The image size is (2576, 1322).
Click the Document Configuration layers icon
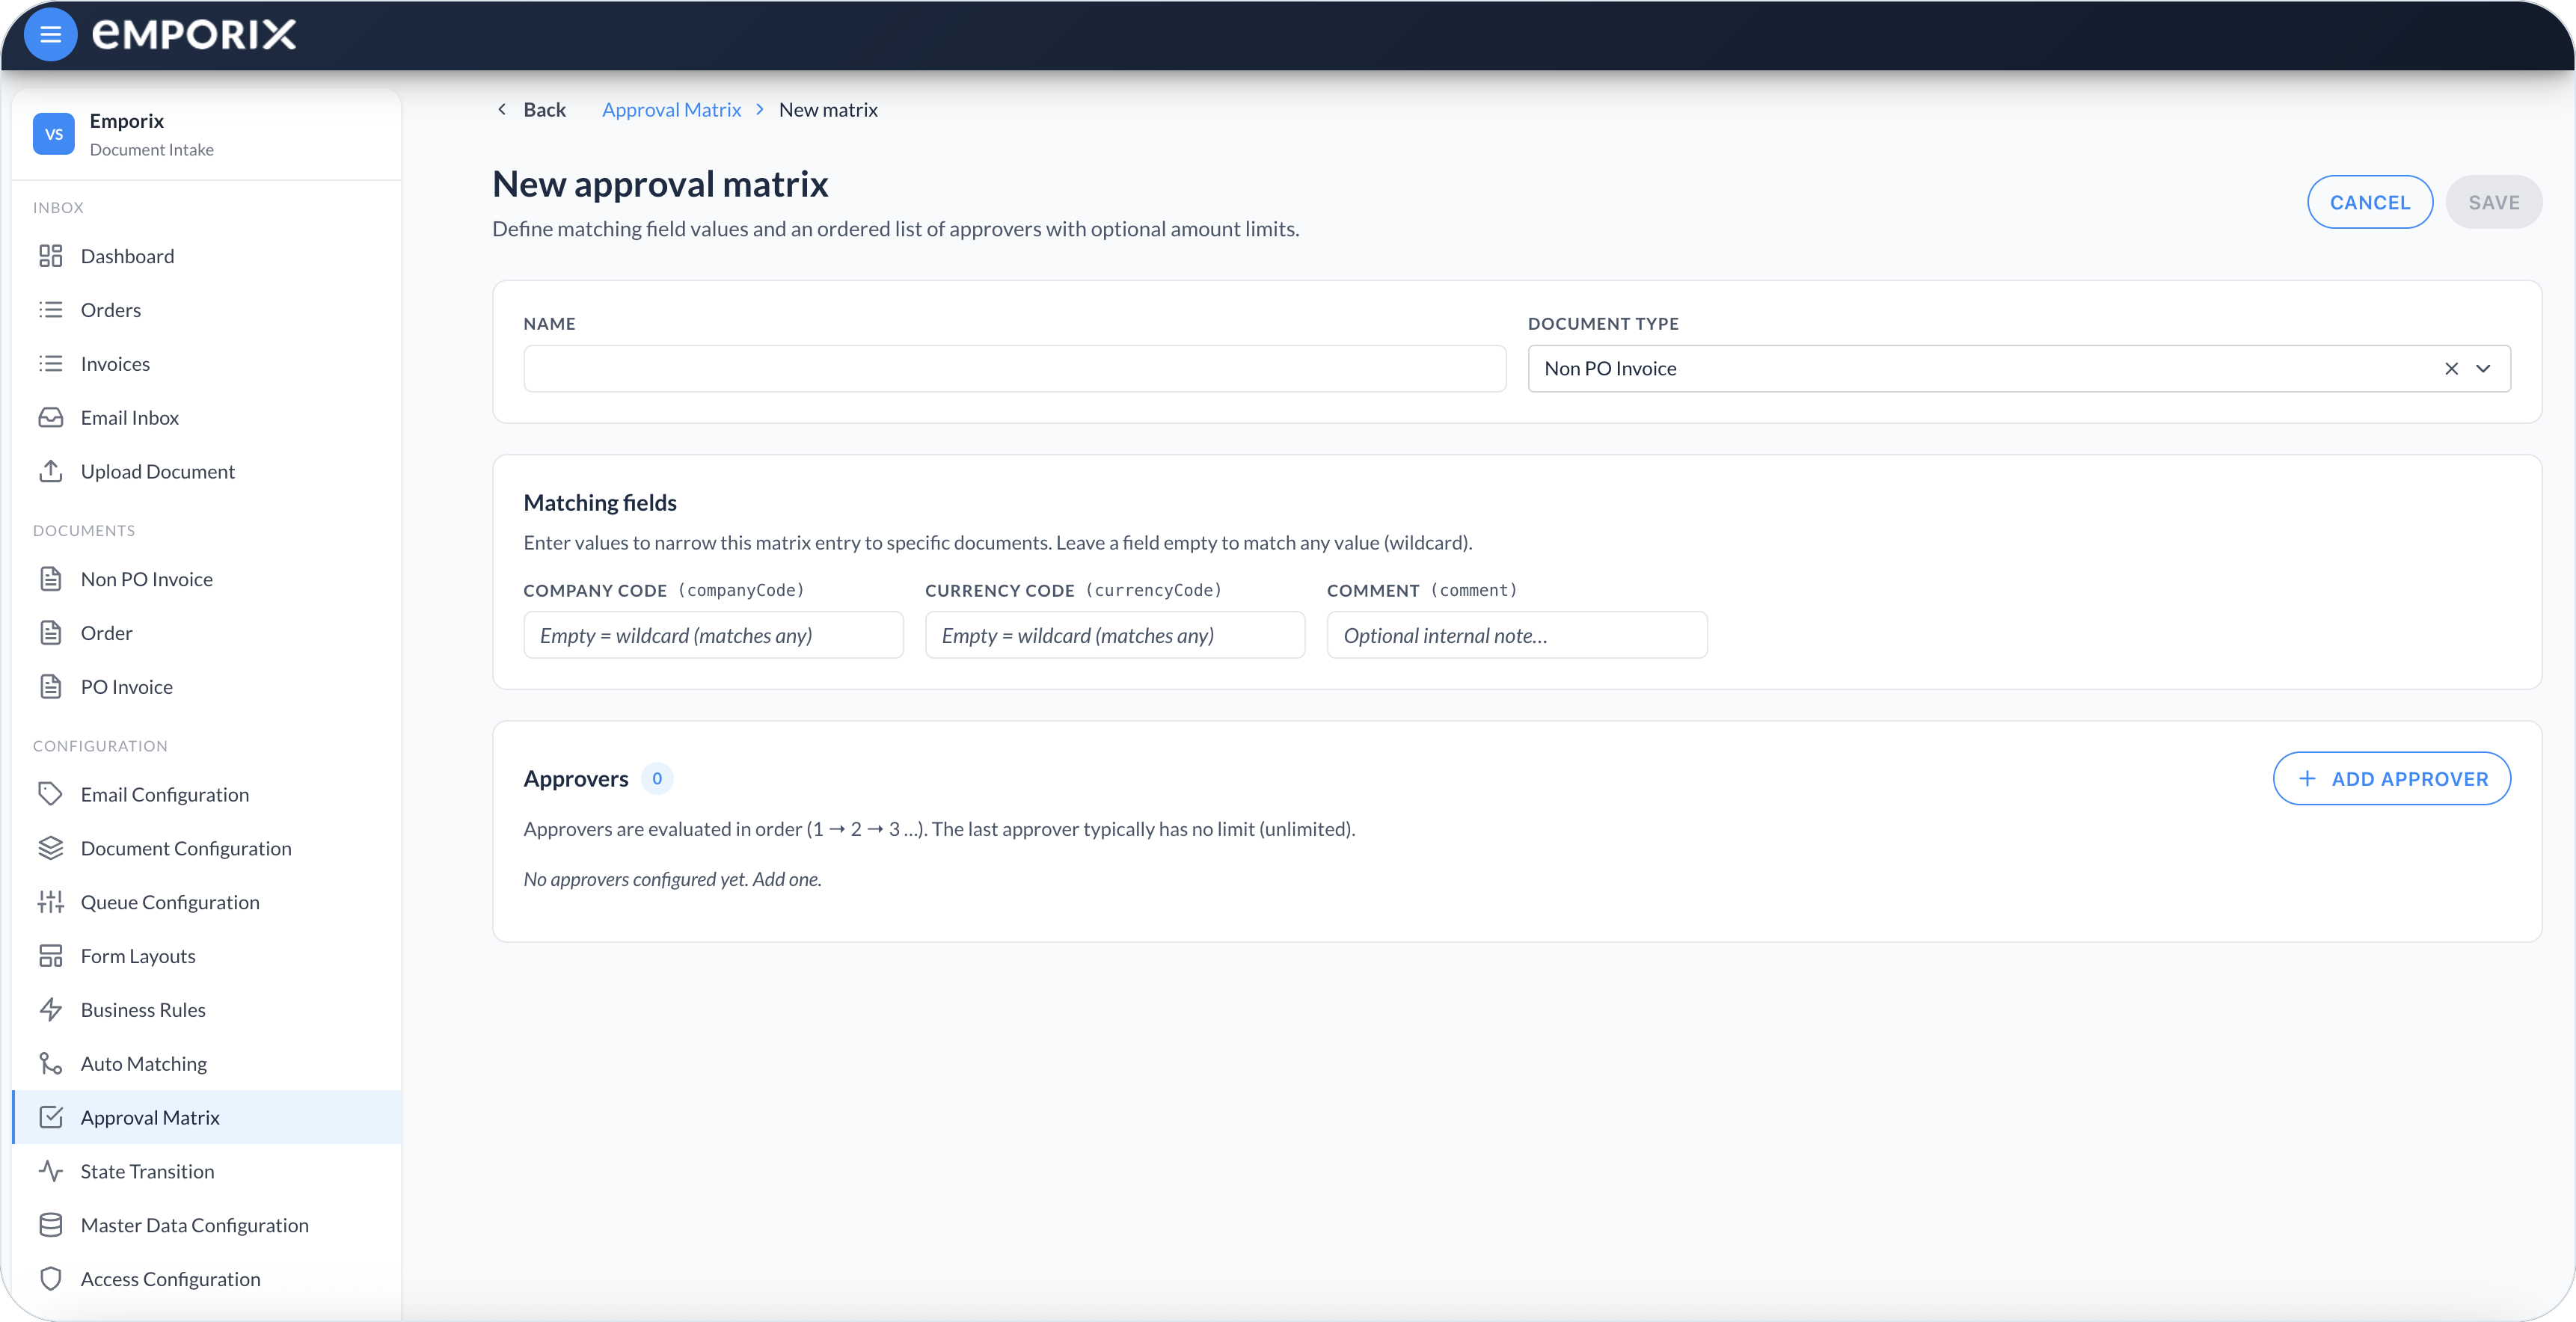(x=51, y=848)
